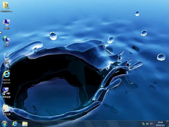
Task: Click the 回收站 recycle bin icon
Action: (x=6, y=58)
